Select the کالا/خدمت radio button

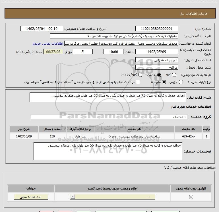pyautogui.click(x=140, y=75)
